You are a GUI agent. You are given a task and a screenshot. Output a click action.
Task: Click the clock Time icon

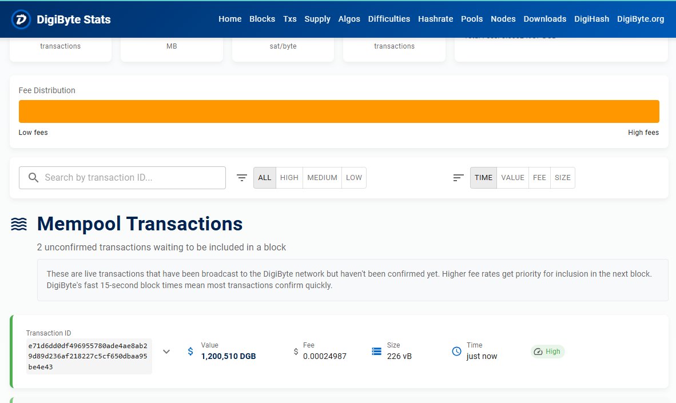[x=456, y=352]
